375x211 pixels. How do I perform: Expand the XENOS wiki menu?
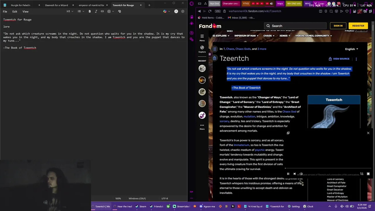click(285, 36)
